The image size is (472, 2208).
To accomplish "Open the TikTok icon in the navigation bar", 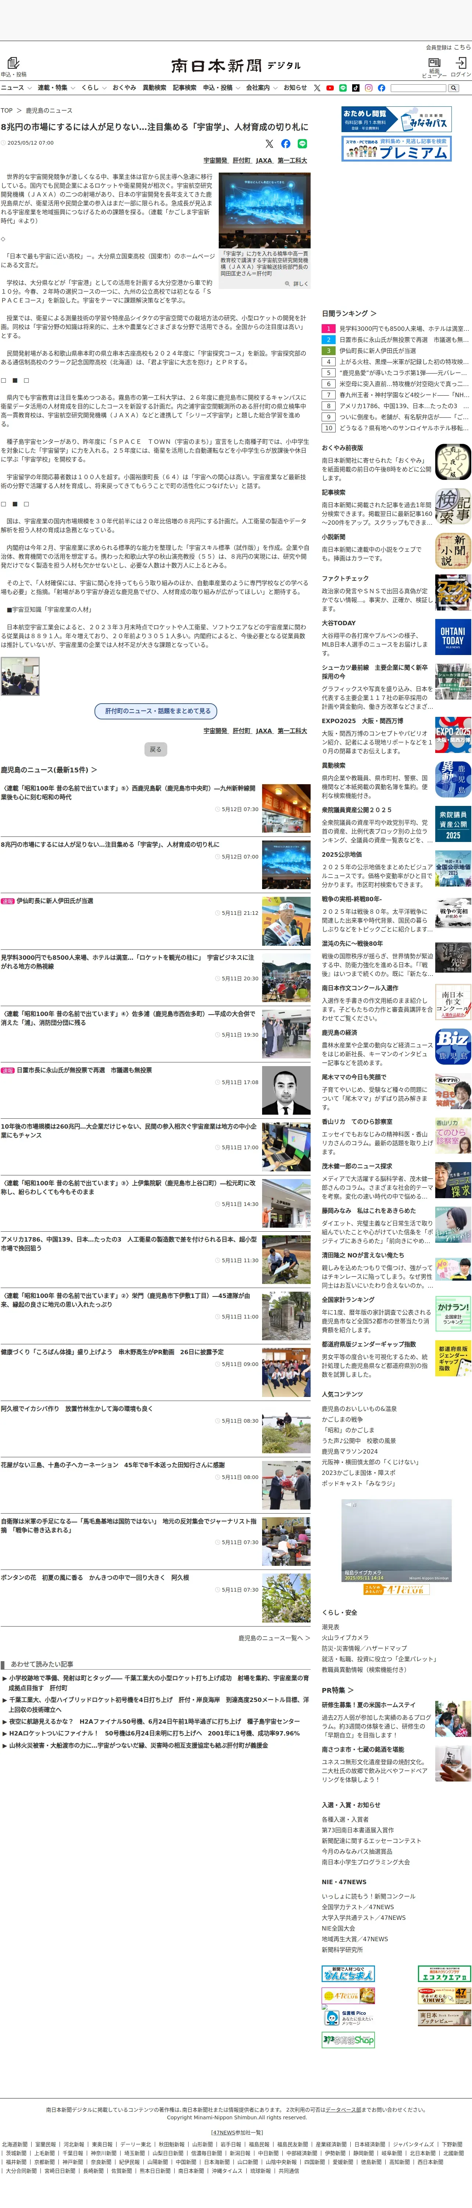I will (x=355, y=88).
